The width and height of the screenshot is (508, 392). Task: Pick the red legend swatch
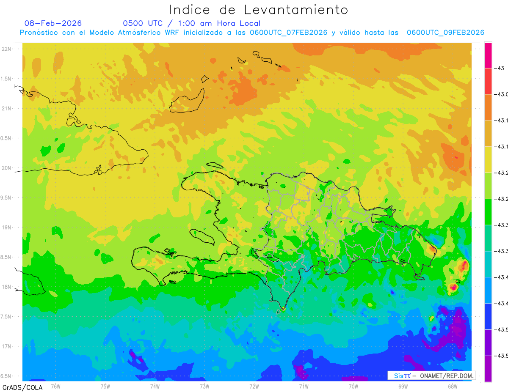(488, 81)
